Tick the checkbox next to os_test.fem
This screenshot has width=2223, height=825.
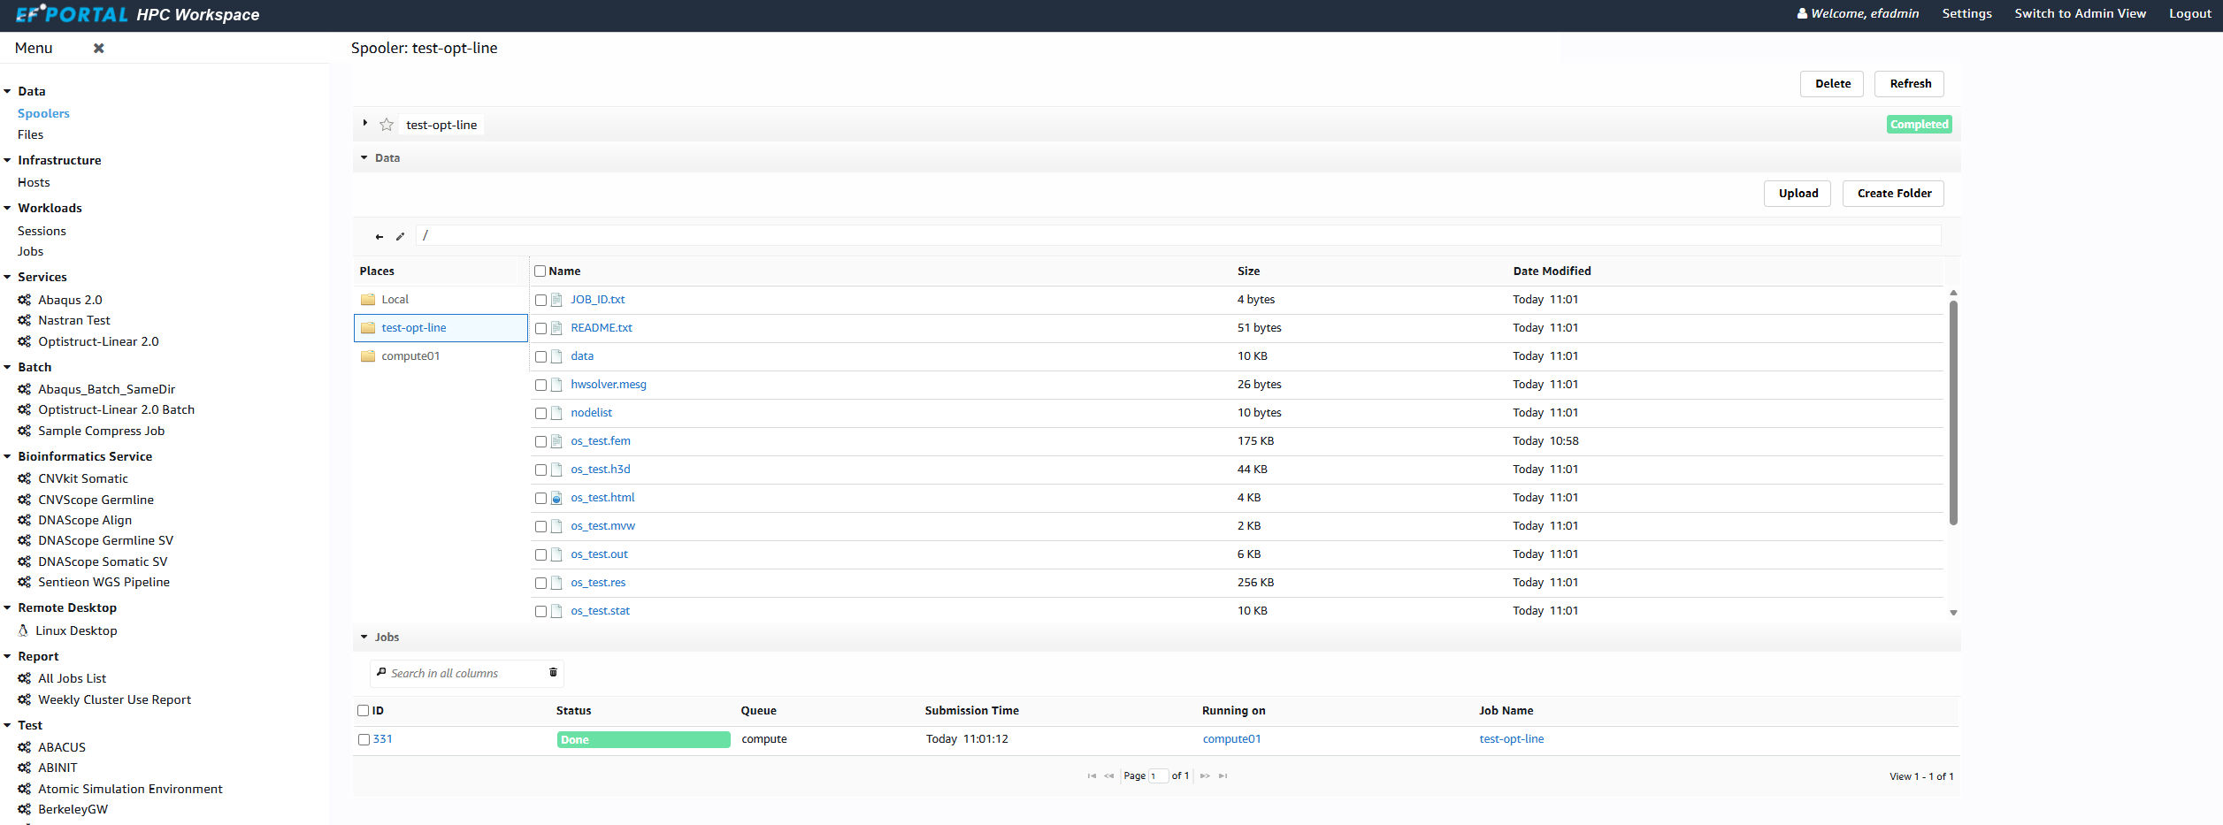coord(540,441)
